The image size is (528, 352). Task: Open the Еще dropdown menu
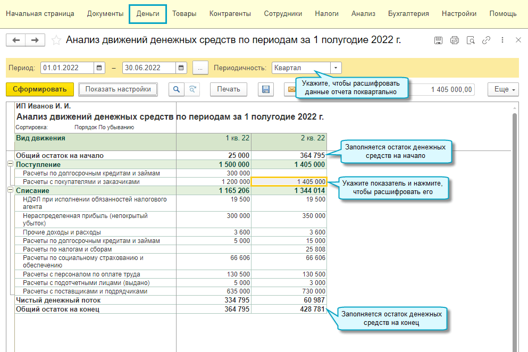tap(502, 89)
